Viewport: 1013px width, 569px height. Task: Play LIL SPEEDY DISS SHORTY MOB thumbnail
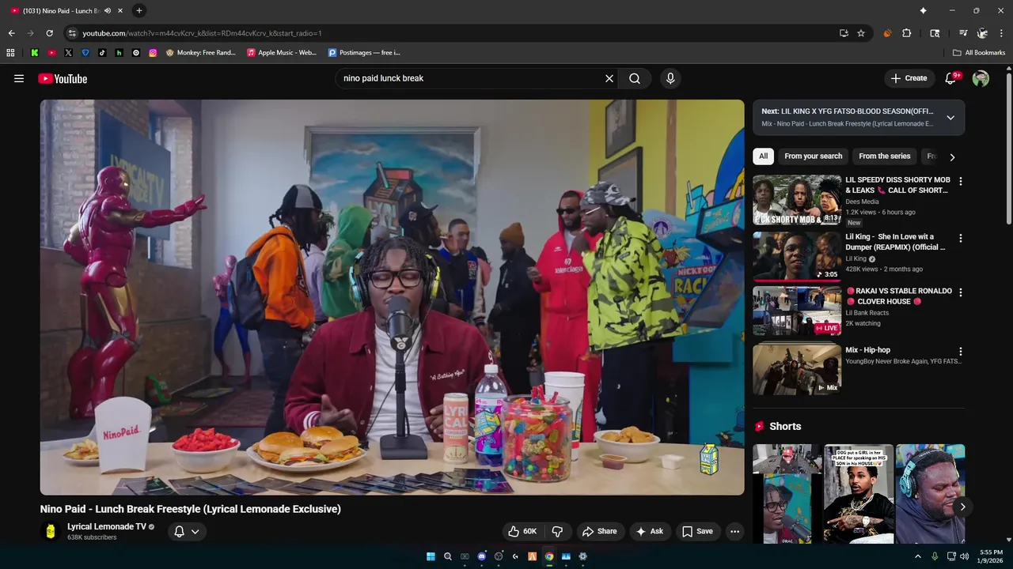[x=797, y=200]
